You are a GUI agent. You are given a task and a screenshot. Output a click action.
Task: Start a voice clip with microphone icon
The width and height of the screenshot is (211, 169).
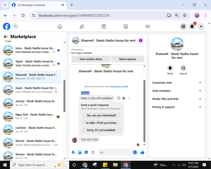click(x=73, y=152)
